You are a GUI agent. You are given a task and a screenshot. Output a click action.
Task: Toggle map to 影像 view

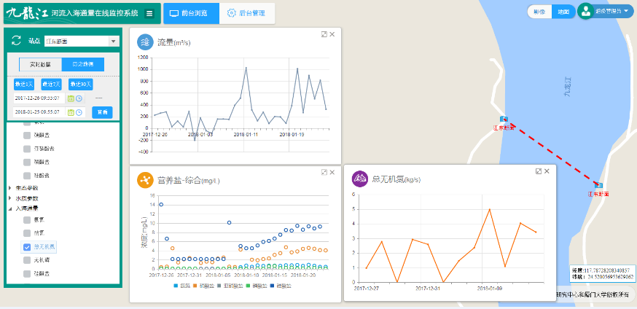[x=539, y=12]
